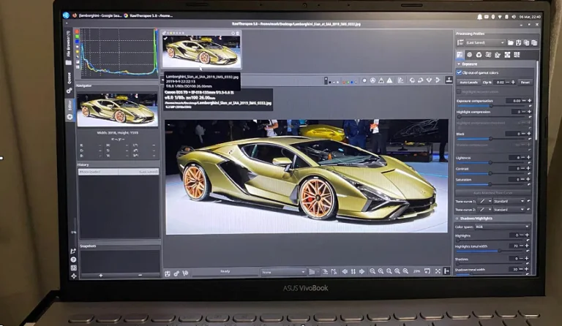Toggle the red channel preview
Image resolution: width=562 pixels, height=326 pixels.
(x=344, y=82)
